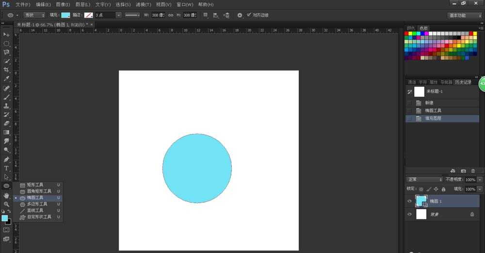The width and height of the screenshot is (485, 253).
Task: Open the 正常 blend mode dropdown
Action: 424,180
